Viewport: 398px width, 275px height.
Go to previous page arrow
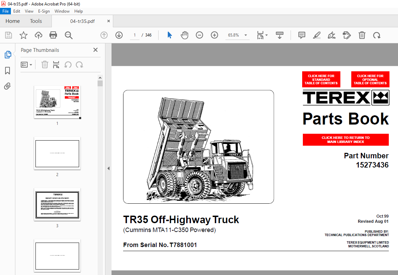104,35
